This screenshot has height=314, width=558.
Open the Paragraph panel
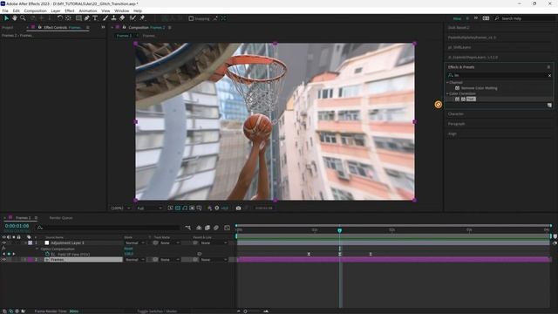[x=456, y=124]
